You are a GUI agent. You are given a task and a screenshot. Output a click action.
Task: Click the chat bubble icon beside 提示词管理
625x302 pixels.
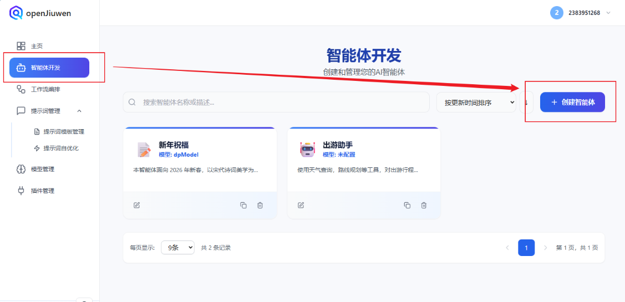(x=21, y=111)
